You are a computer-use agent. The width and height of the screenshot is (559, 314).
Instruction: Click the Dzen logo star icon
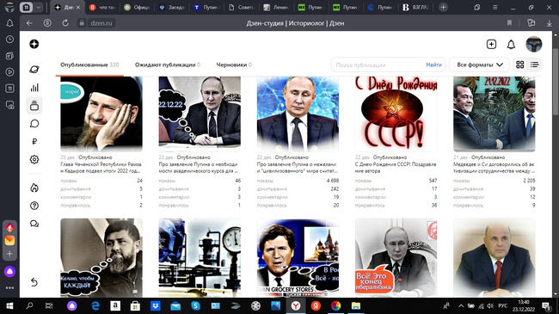[x=34, y=44]
